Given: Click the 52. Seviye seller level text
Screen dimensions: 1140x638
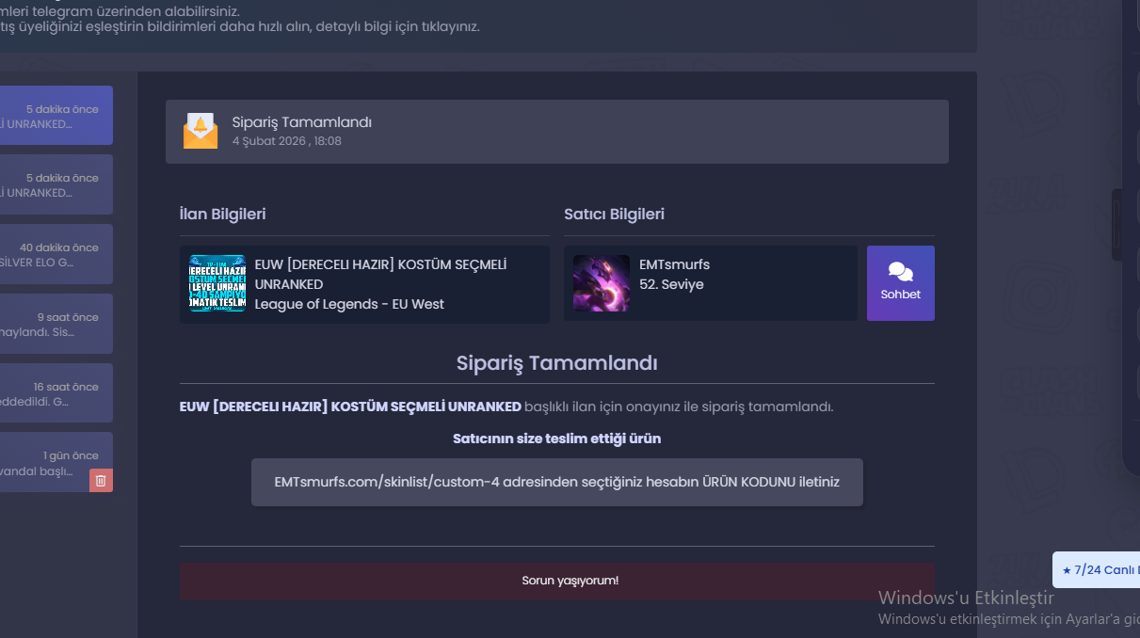Looking at the screenshot, I should click(x=671, y=284).
